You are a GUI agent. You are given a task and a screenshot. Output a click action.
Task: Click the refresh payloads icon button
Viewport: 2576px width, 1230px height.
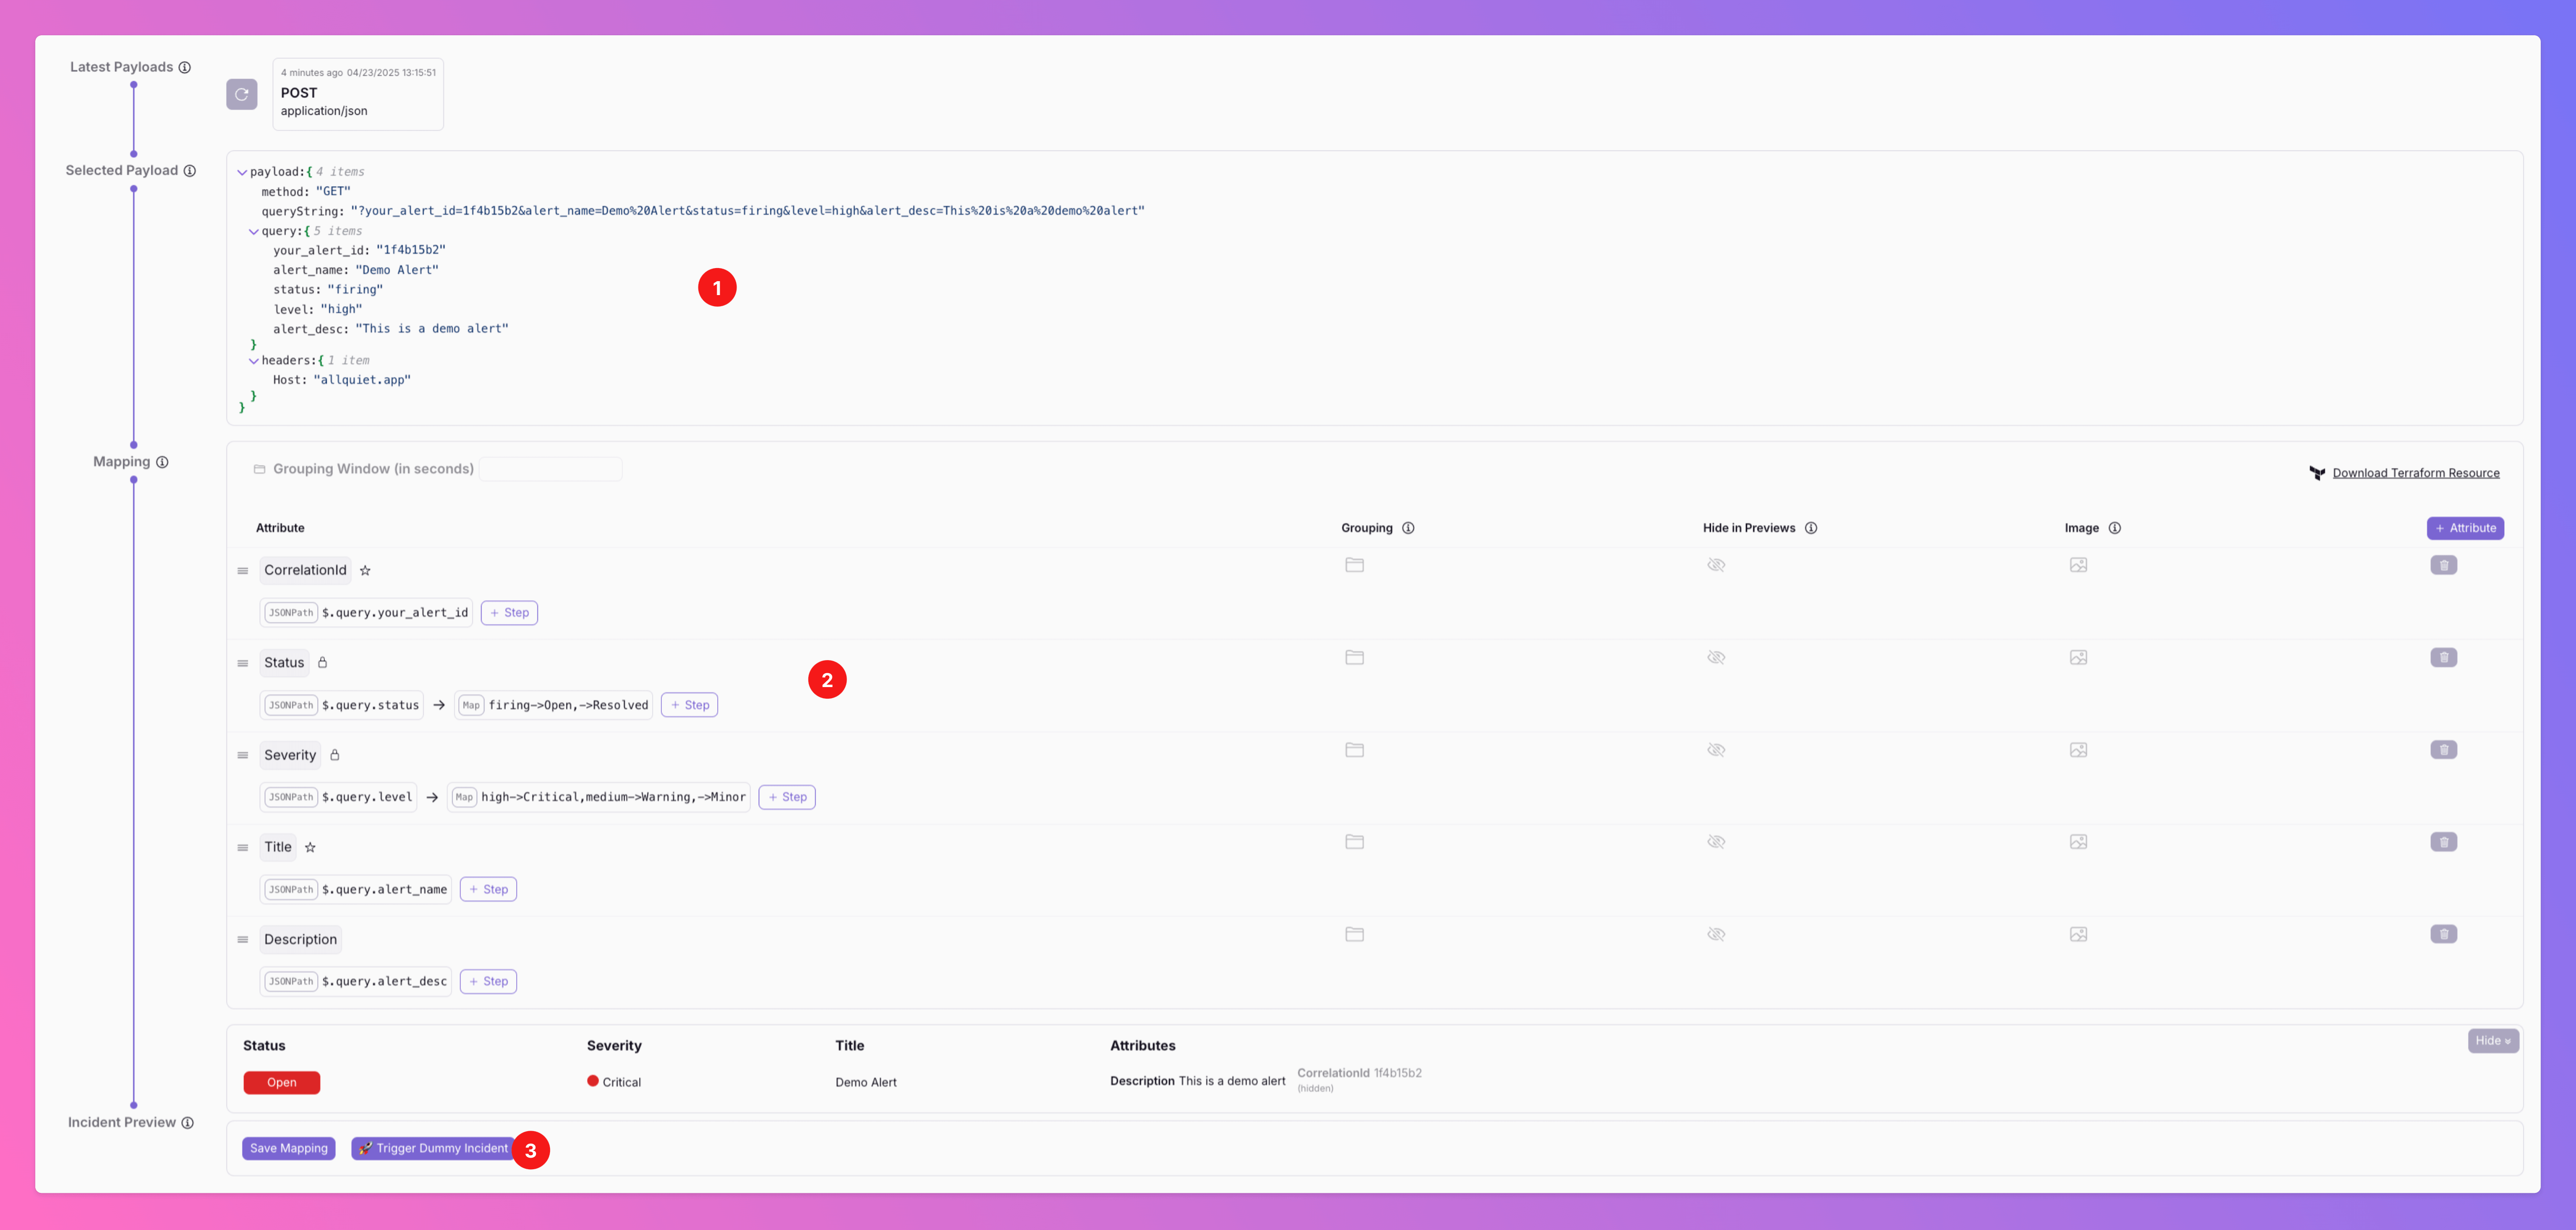[241, 94]
